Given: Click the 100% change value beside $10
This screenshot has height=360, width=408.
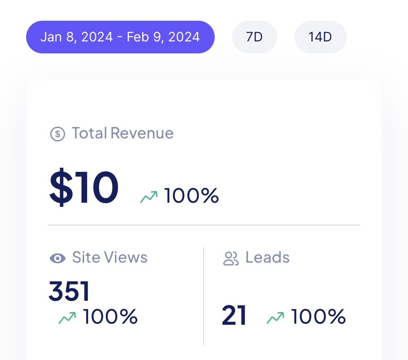Looking at the screenshot, I should point(191,195).
